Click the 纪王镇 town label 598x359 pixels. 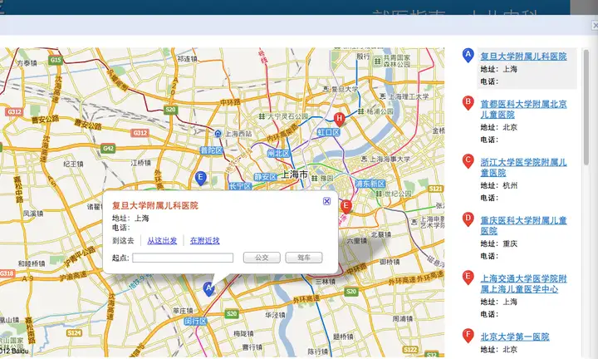click(73, 164)
